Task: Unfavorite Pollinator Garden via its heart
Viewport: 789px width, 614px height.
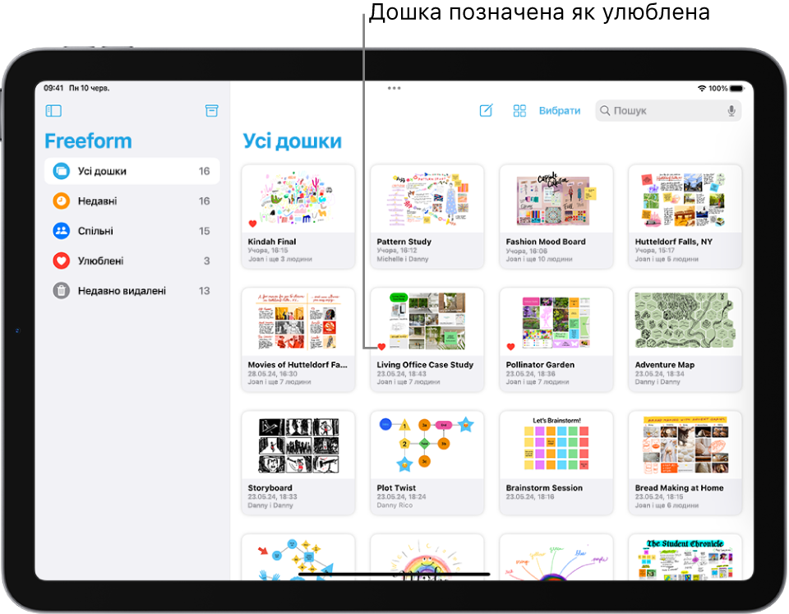Action: pos(512,346)
